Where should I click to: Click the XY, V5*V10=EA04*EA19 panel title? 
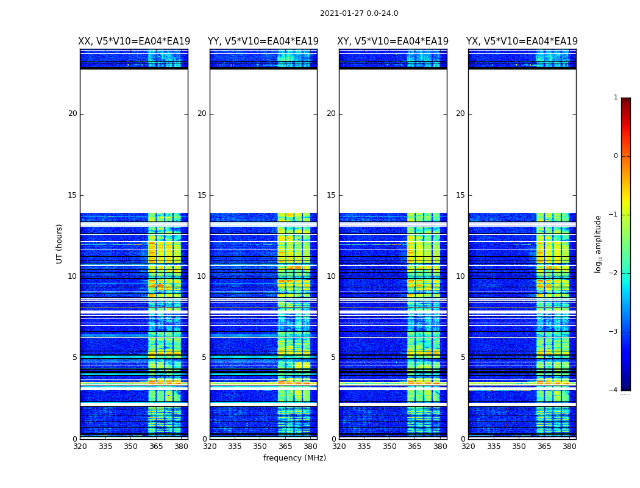point(393,41)
